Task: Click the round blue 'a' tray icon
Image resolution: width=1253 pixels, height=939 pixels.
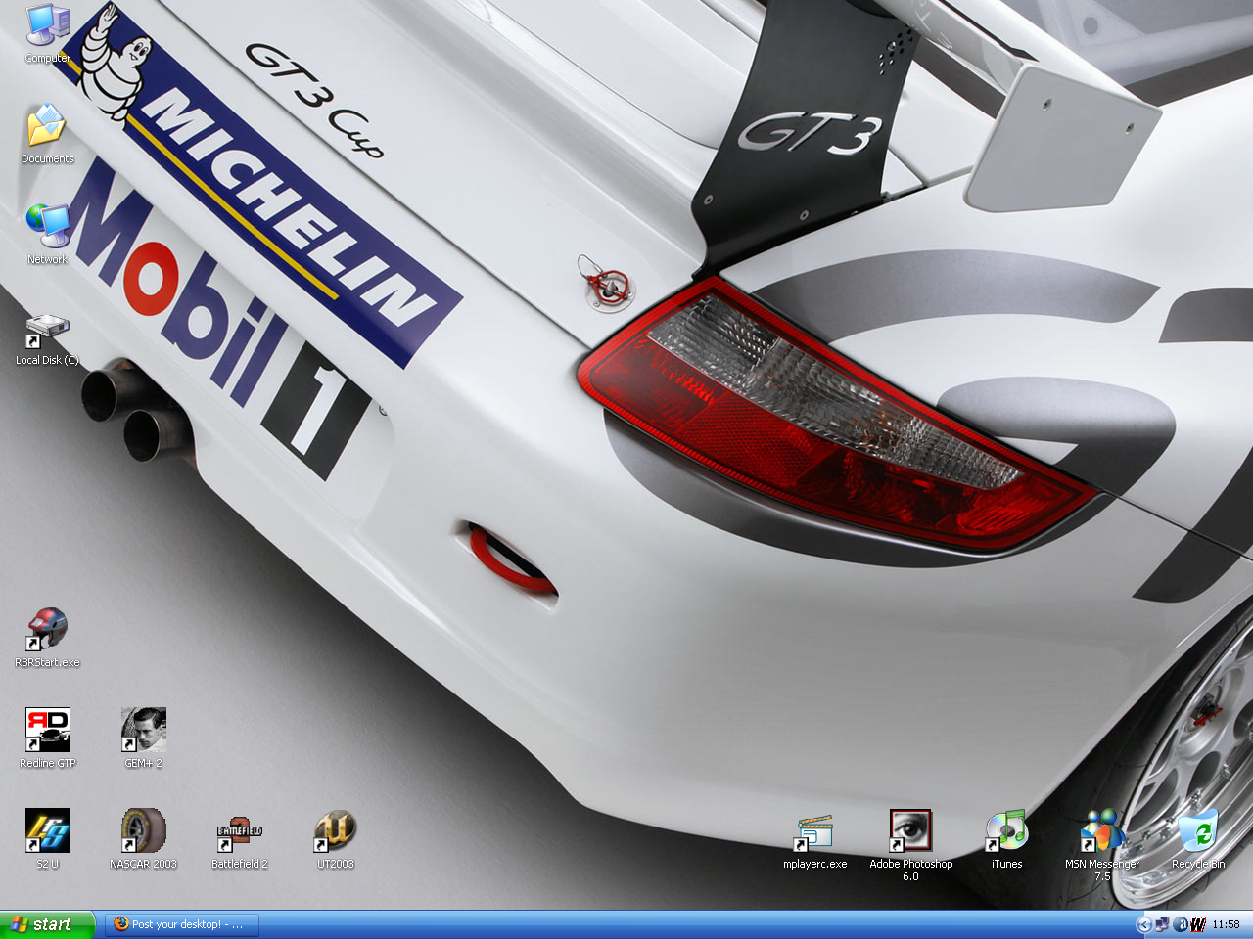Action: (x=1181, y=924)
